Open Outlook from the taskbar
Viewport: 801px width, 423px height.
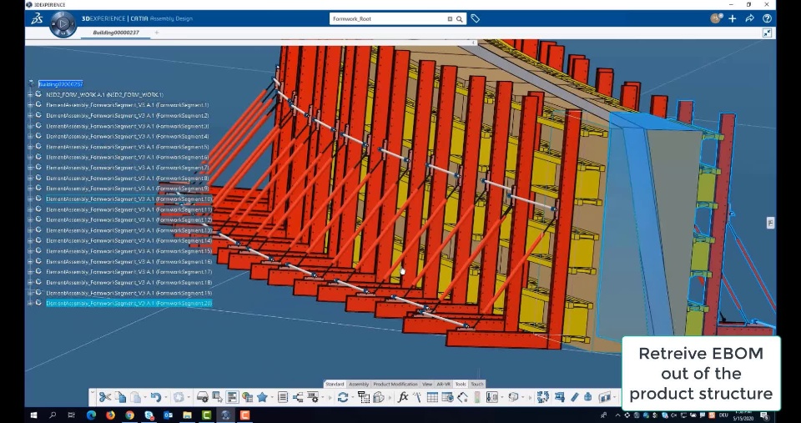coord(168,415)
